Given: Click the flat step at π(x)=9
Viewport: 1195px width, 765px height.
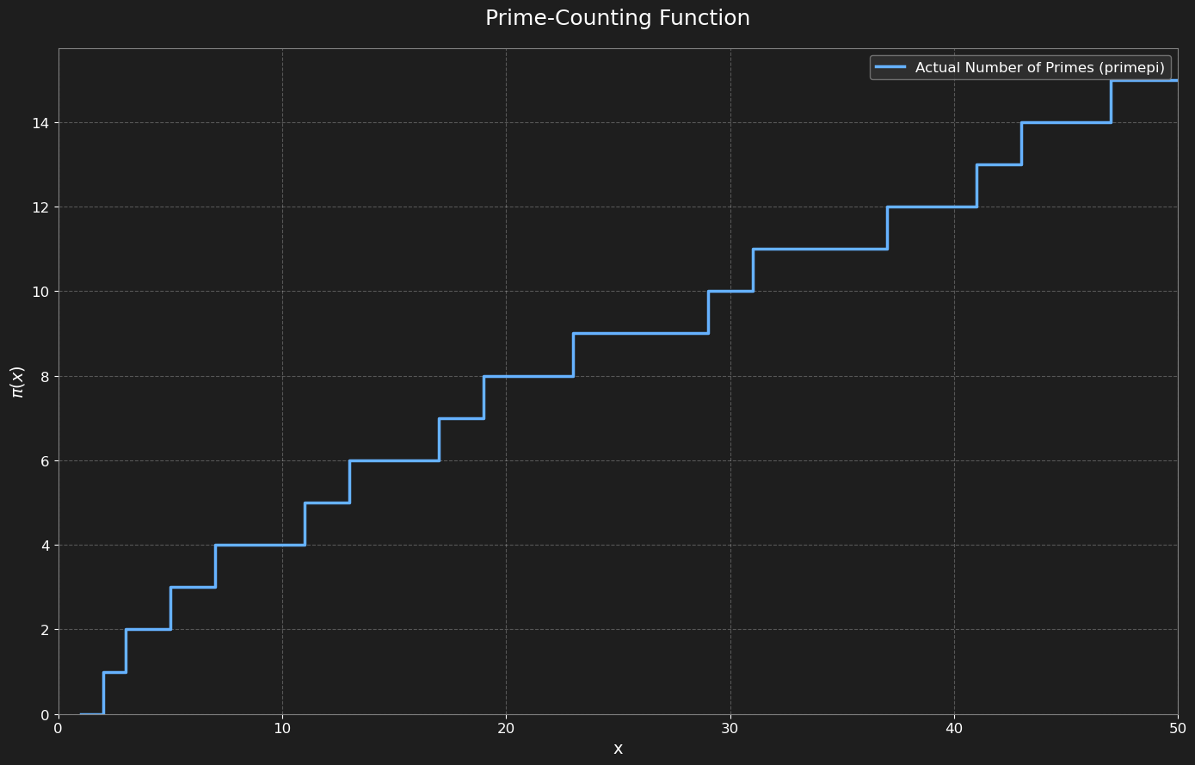Looking at the screenshot, I should click(640, 333).
